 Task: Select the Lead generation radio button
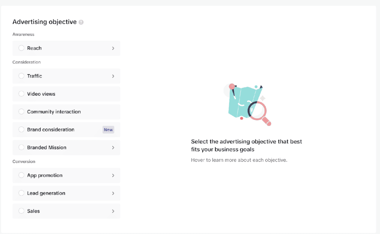click(21, 193)
